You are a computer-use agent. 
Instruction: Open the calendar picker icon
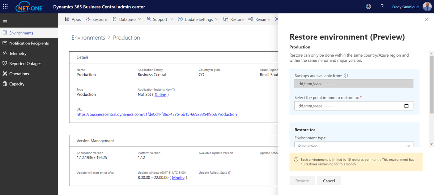[x=407, y=106]
